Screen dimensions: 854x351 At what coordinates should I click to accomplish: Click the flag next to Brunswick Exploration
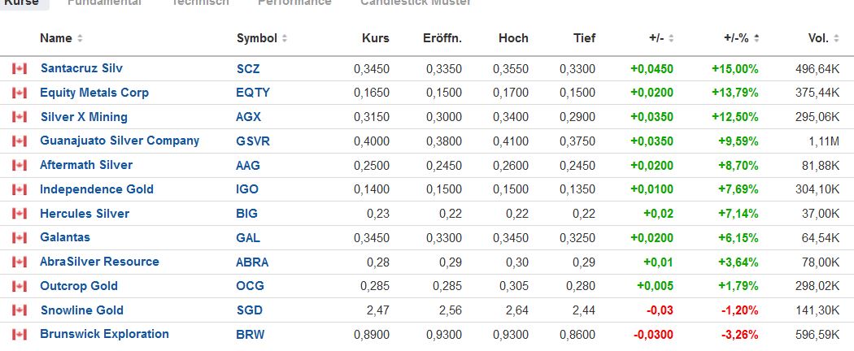pyautogui.click(x=20, y=334)
